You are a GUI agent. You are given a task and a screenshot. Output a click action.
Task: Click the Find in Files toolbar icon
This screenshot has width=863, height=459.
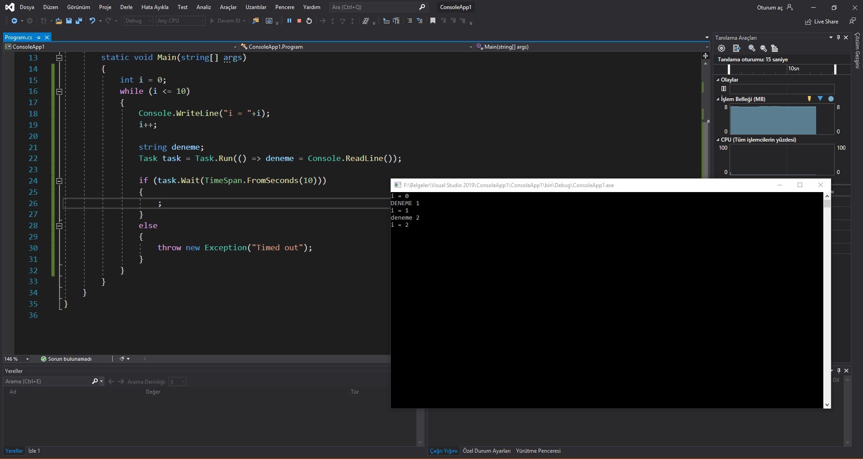click(x=256, y=21)
